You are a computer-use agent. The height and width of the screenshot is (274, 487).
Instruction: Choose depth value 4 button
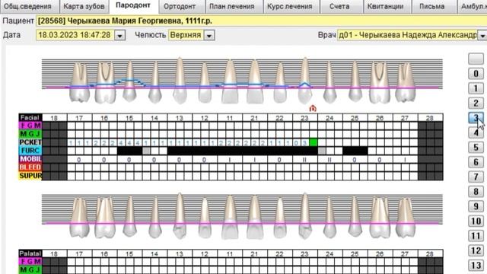coord(476,132)
